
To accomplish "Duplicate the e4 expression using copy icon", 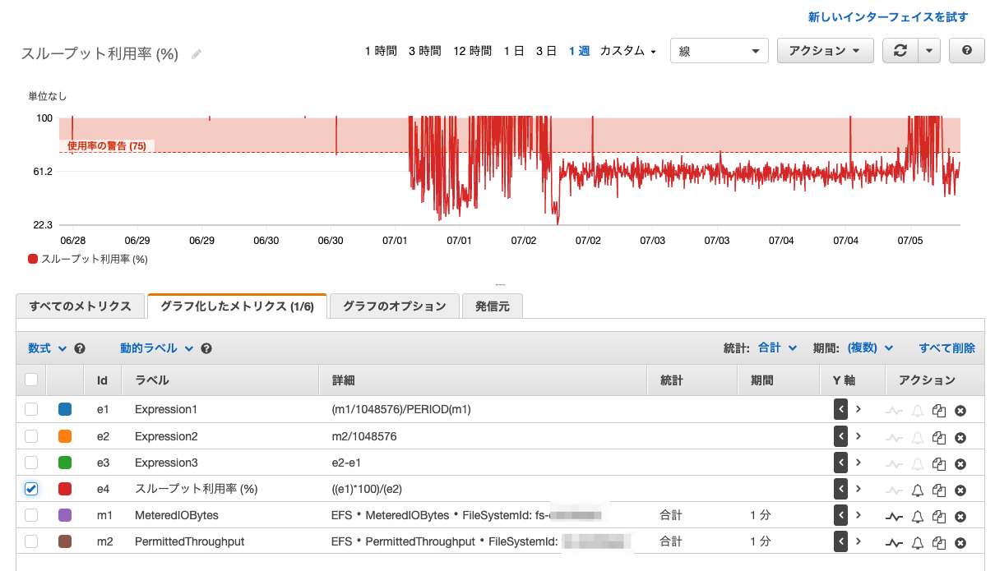I will click(938, 489).
